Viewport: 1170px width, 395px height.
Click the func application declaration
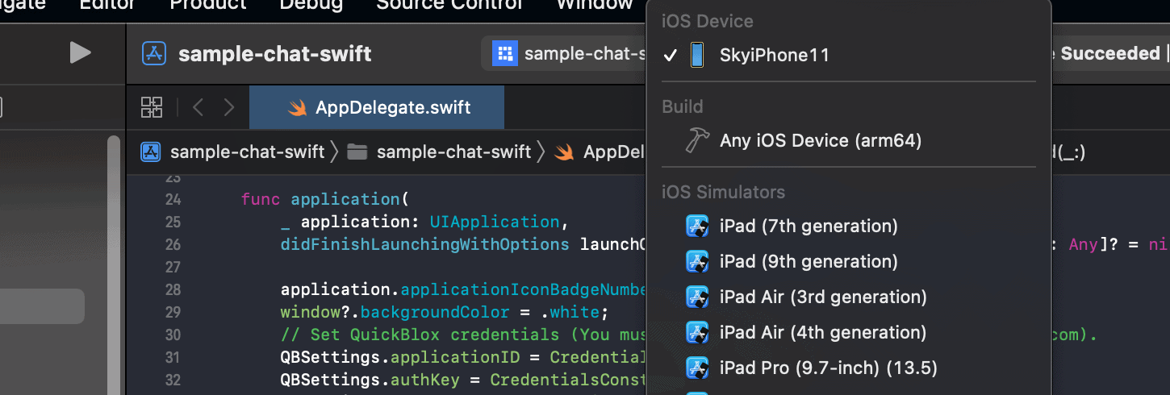pos(325,199)
